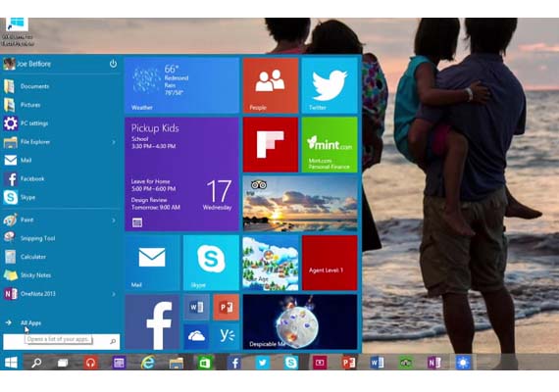Open Internet Explorer from the taskbar
Image resolution: width=559 pixels, height=392 pixels.
[147, 363]
